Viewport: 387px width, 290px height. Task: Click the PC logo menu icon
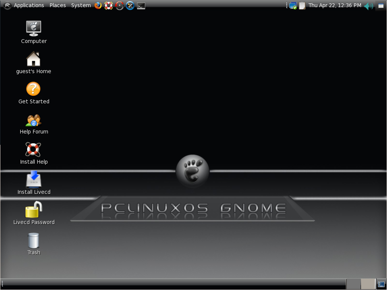coord(8,5)
